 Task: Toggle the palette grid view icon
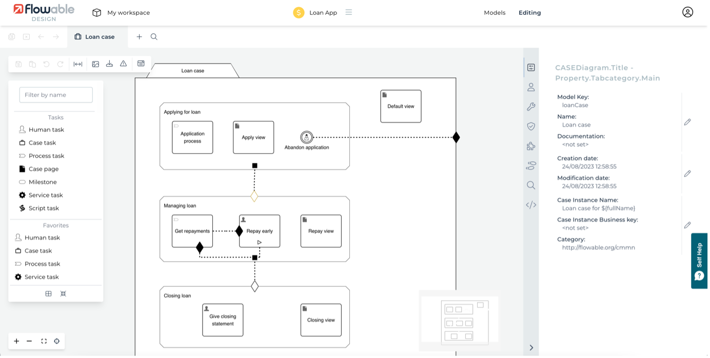coord(48,294)
